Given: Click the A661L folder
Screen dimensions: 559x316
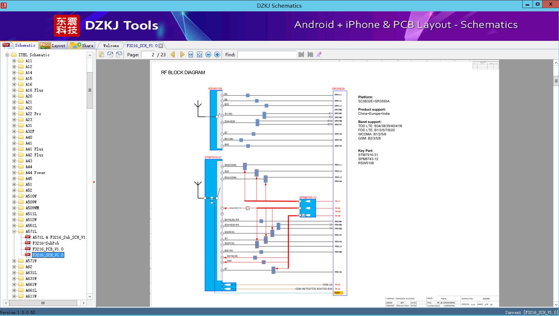Looking at the screenshot, I should (x=31, y=290).
